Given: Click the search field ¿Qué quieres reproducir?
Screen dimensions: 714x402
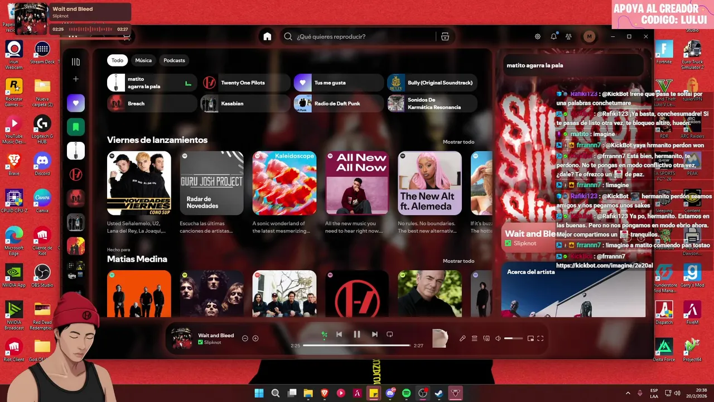Looking at the screenshot, I should tap(360, 36).
